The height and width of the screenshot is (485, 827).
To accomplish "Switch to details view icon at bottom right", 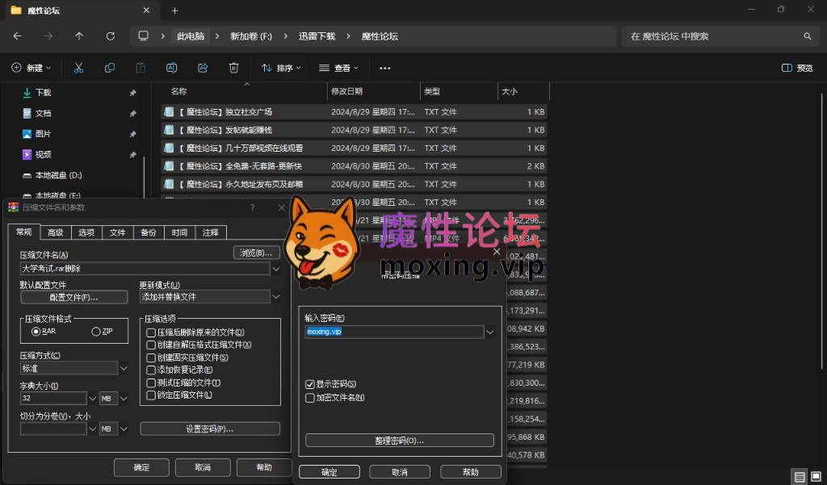I will 800,477.
